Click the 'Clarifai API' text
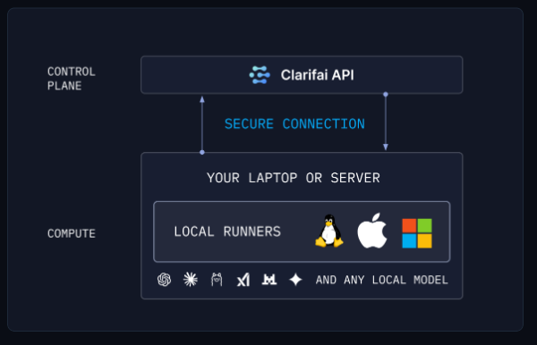 pyautogui.click(x=317, y=75)
